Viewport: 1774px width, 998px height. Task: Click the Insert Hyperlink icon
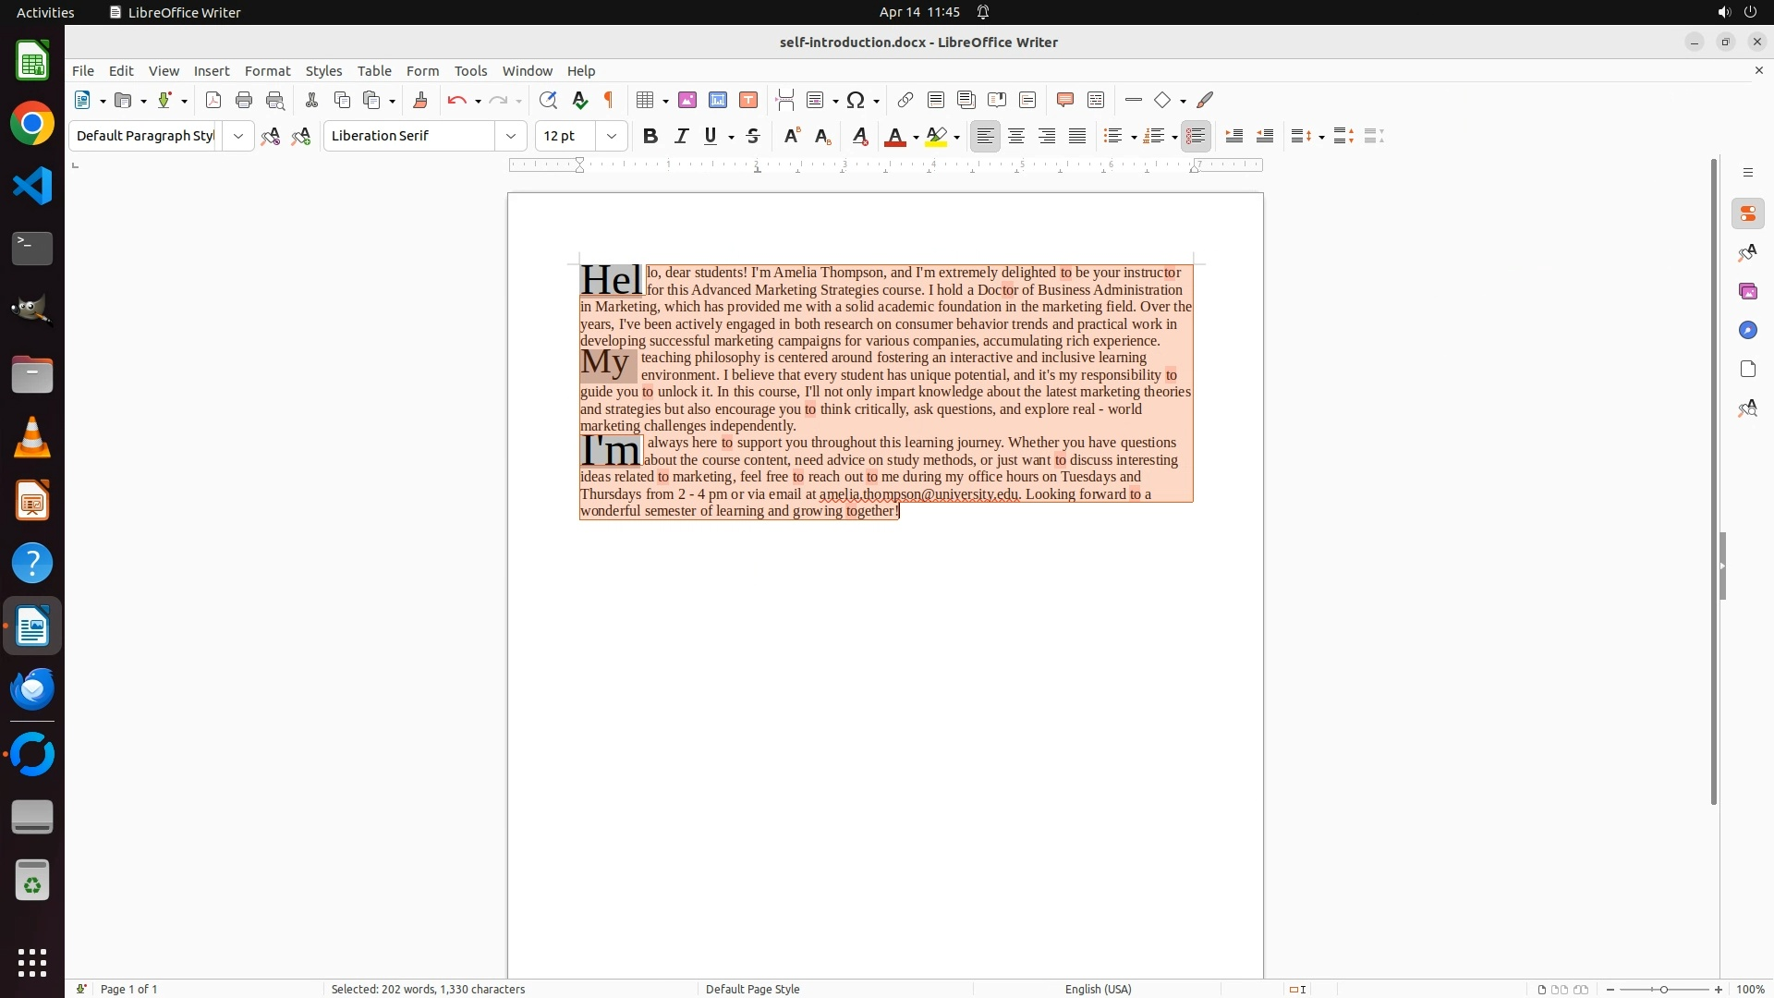click(905, 100)
